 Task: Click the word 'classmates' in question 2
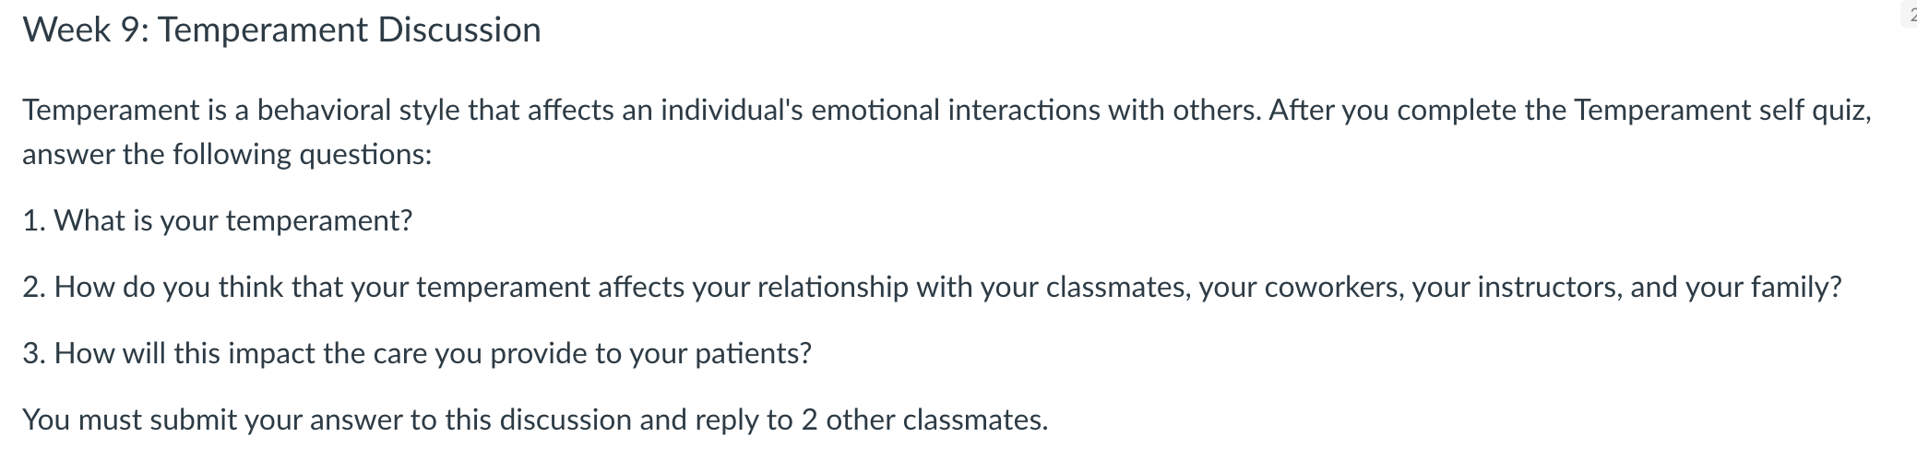pyautogui.click(x=1116, y=288)
